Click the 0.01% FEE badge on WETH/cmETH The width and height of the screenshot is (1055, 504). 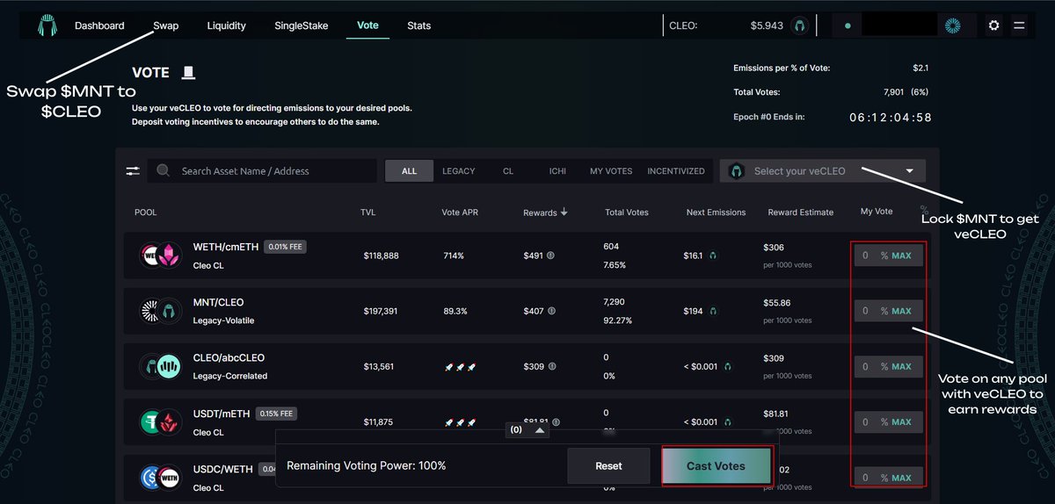tap(285, 247)
